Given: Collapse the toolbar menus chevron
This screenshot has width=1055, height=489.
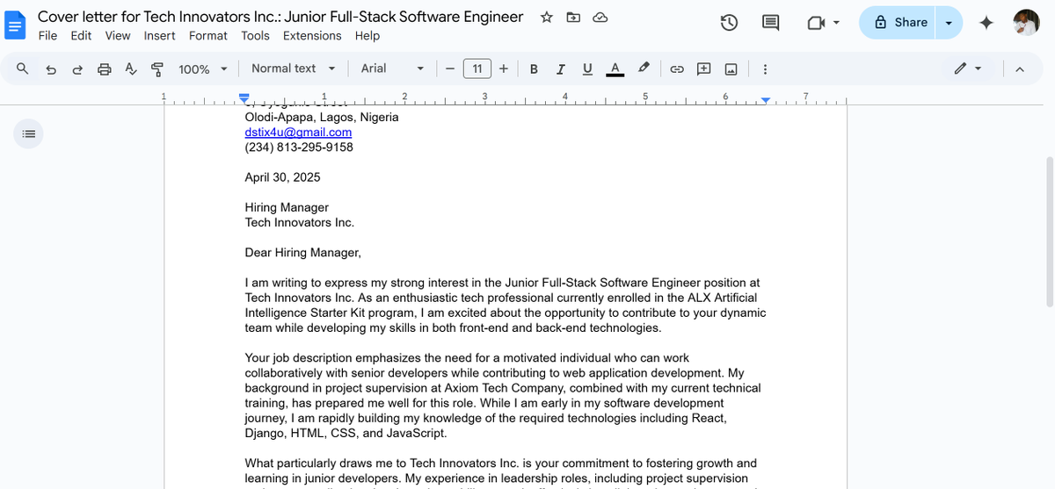Looking at the screenshot, I should click(x=1020, y=68).
